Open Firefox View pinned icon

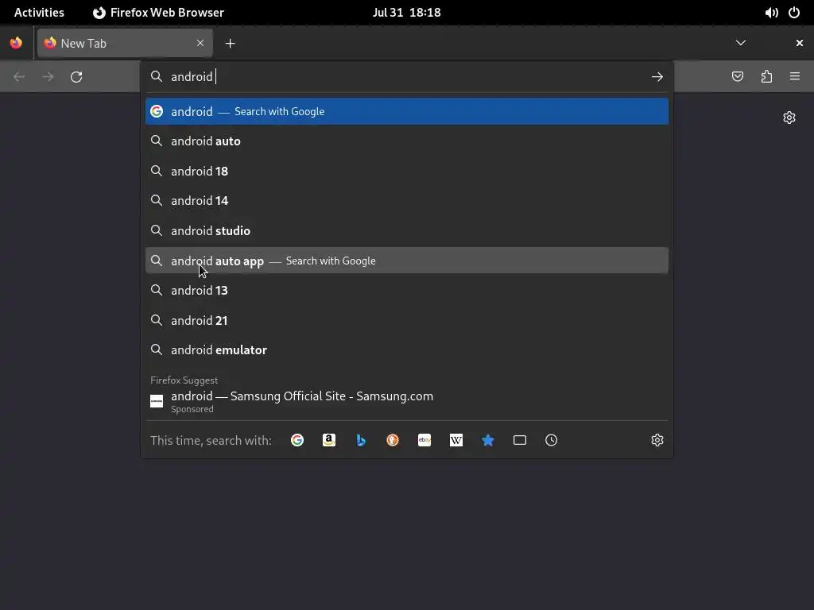[x=16, y=43]
